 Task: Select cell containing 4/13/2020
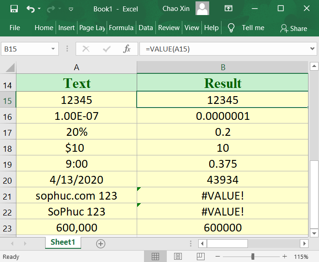pyautogui.click(x=77, y=180)
